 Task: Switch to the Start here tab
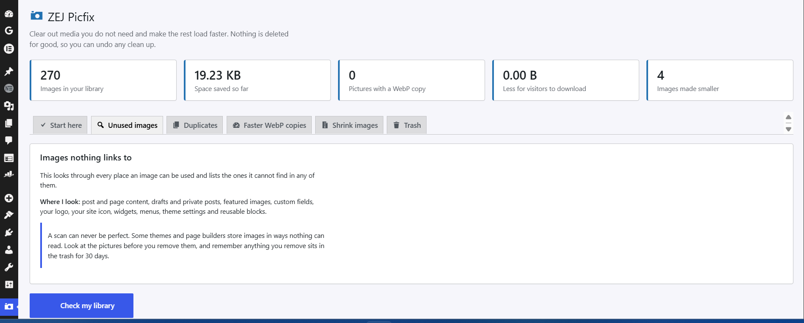pyautogui.click(x=60, y=125)
